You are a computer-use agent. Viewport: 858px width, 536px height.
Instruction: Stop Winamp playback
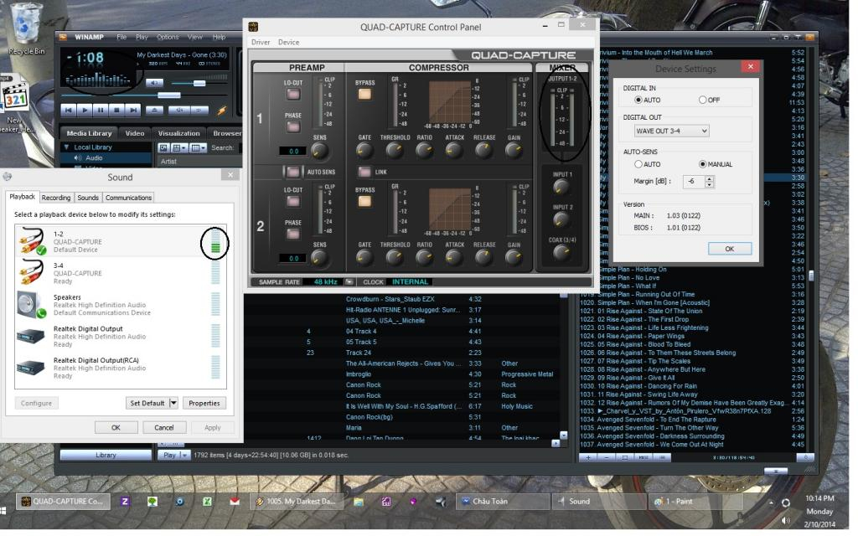tap(116, 110)
